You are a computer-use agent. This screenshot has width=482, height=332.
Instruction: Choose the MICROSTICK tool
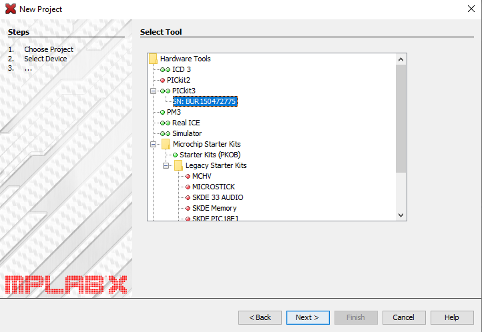(213, 187)
